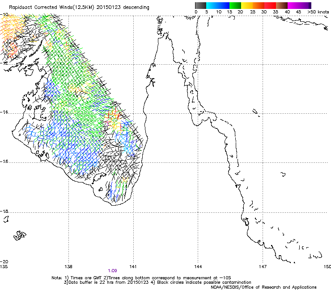
Task: Click the legend value '45'
Action: 298,12
